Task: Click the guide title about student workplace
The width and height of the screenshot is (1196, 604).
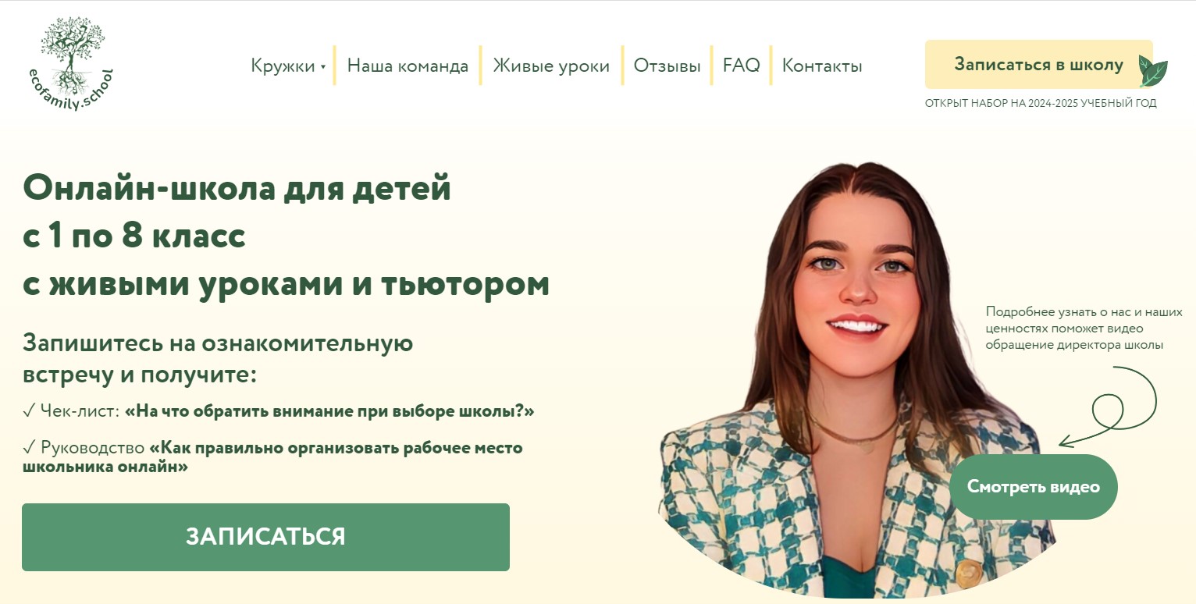Action: coord(272,457)
